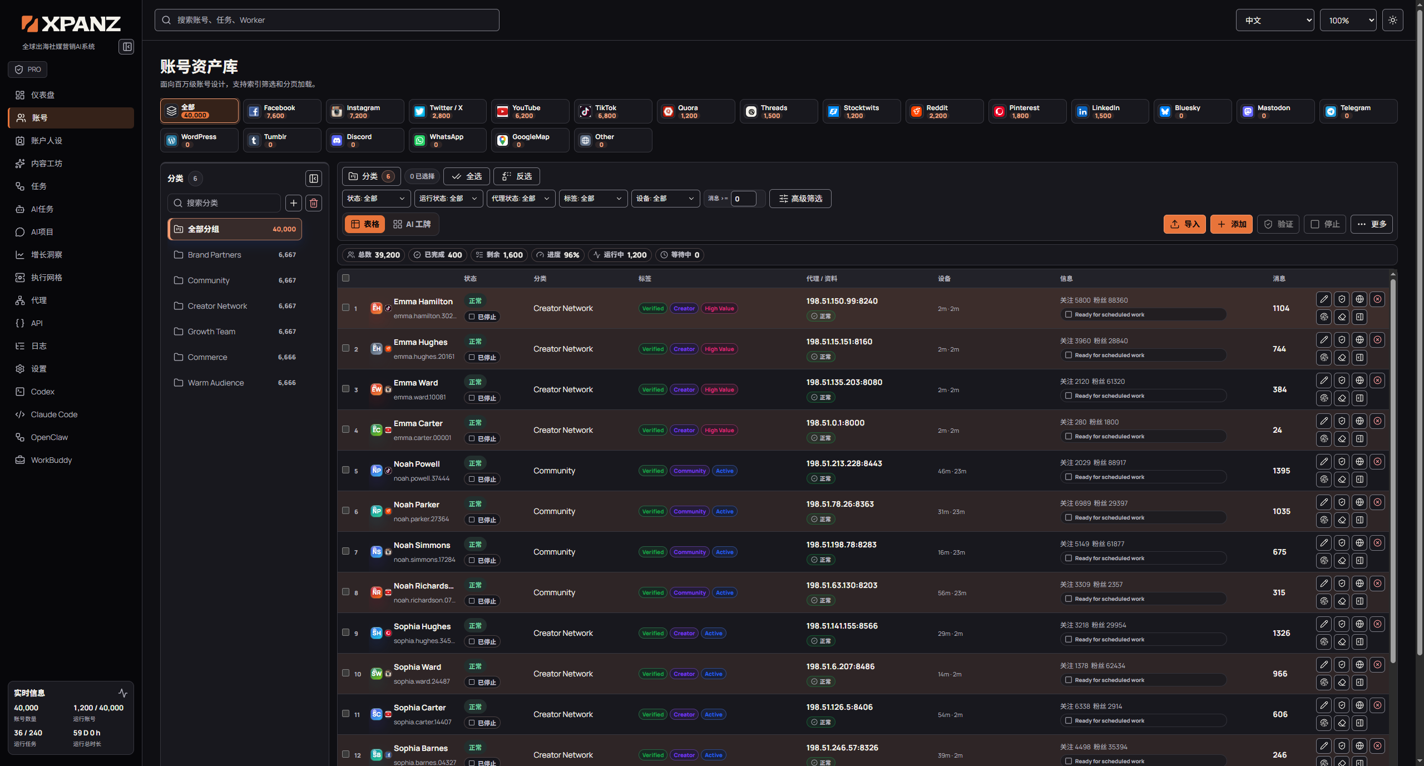This screenshot has width=1424, height=766.
Task: Open the shield verify icon for Emma Hughes
Action: (1342, 340)
